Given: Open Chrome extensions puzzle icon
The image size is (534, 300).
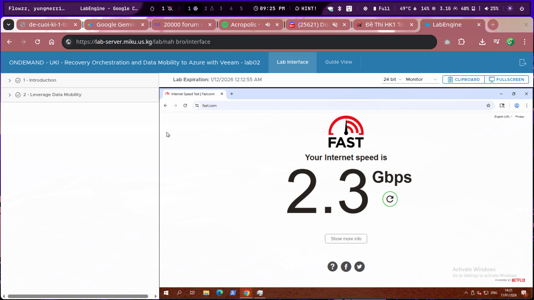Looking at the screenshot, I should click(461, 42).
